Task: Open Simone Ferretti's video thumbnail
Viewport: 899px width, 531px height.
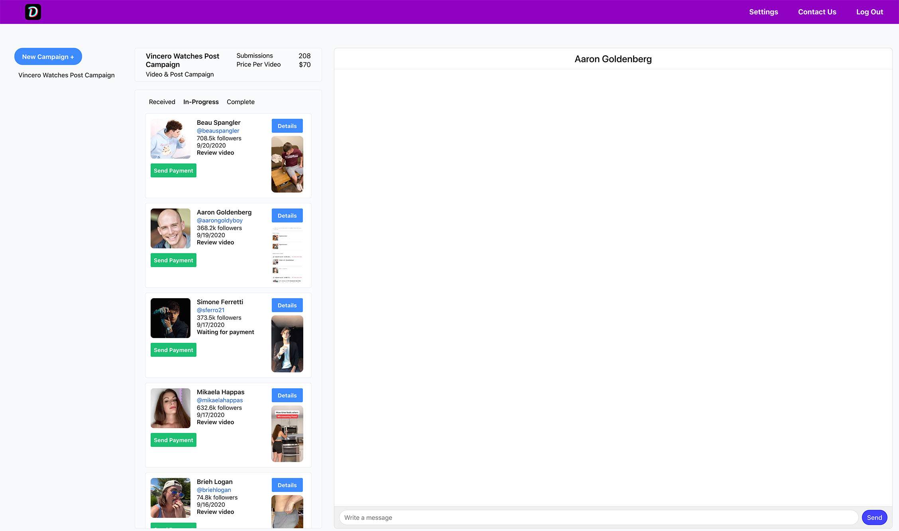Action: [x=287, y=344]
